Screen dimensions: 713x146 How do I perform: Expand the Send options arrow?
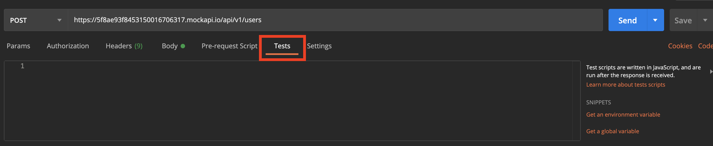tap(655, 20)
